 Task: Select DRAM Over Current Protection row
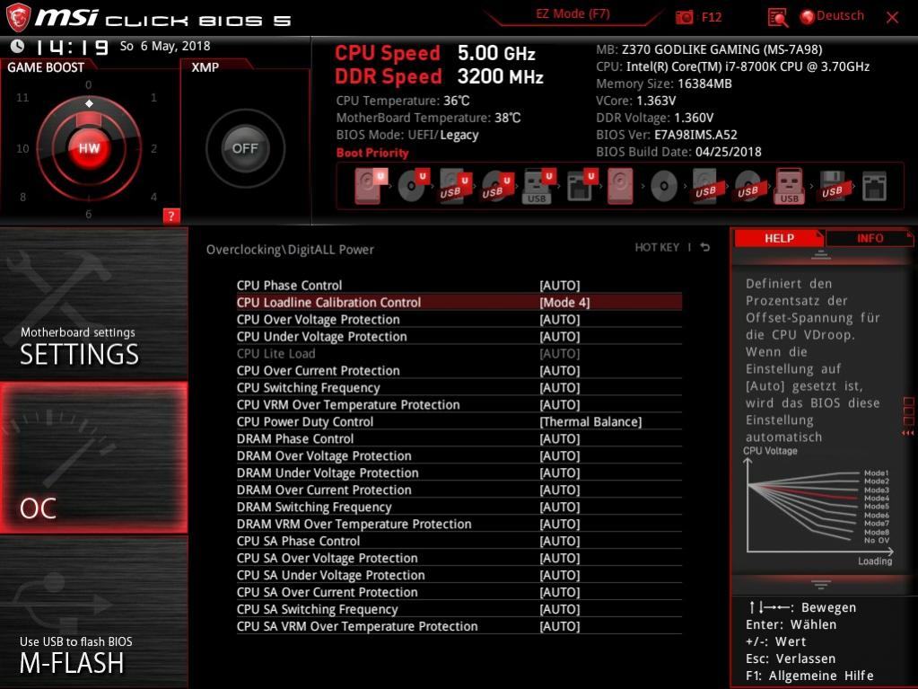459,490
